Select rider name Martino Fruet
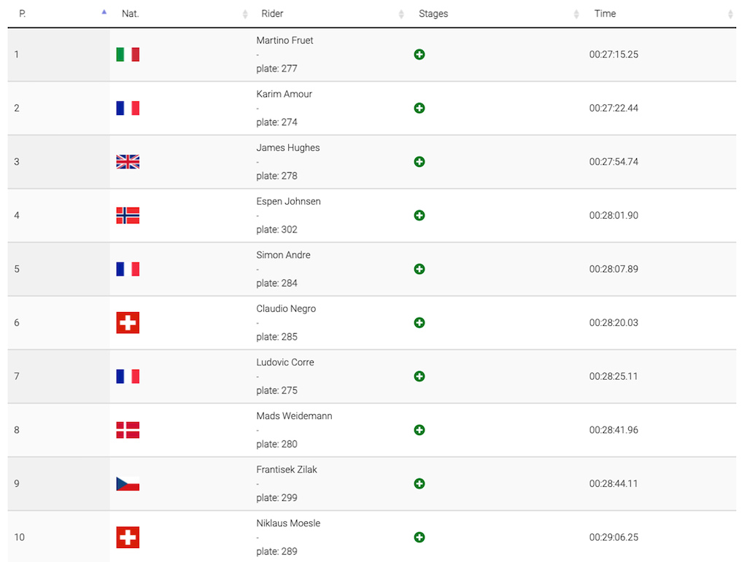Viewport: 747px width, 562px height. pos(285,40)
